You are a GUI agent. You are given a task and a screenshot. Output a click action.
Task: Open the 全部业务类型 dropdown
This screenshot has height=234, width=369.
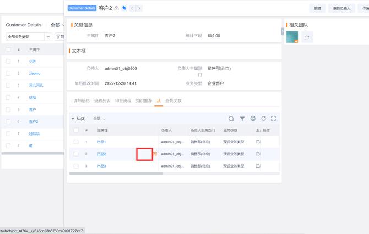[29, 37]
